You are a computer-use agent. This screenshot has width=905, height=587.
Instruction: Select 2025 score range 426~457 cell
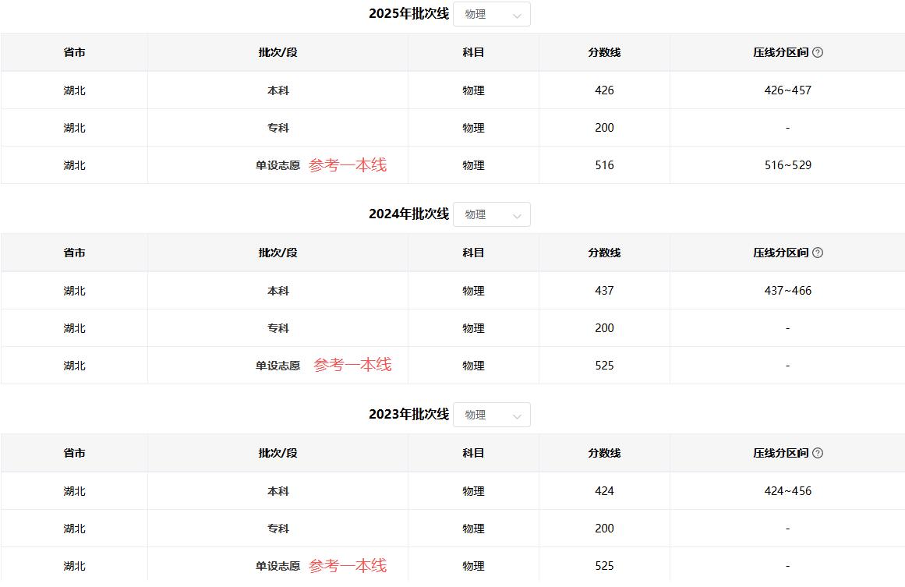pos(787,90)
